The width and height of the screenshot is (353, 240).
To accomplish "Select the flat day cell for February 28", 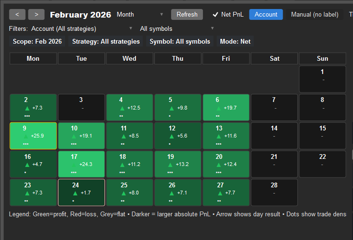I will [274, 192].
